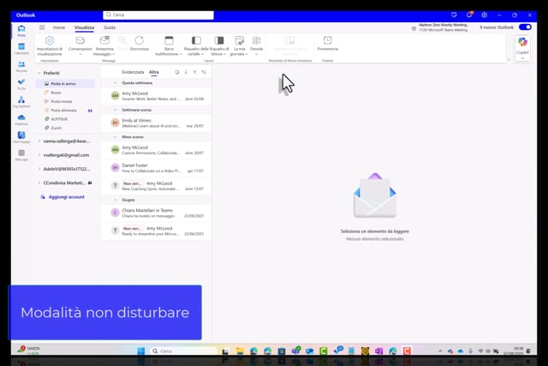This screenshot has width=548, height=366.
Task: Open Amy McLeod email dated dom 03/08
Action: [156, 96]
